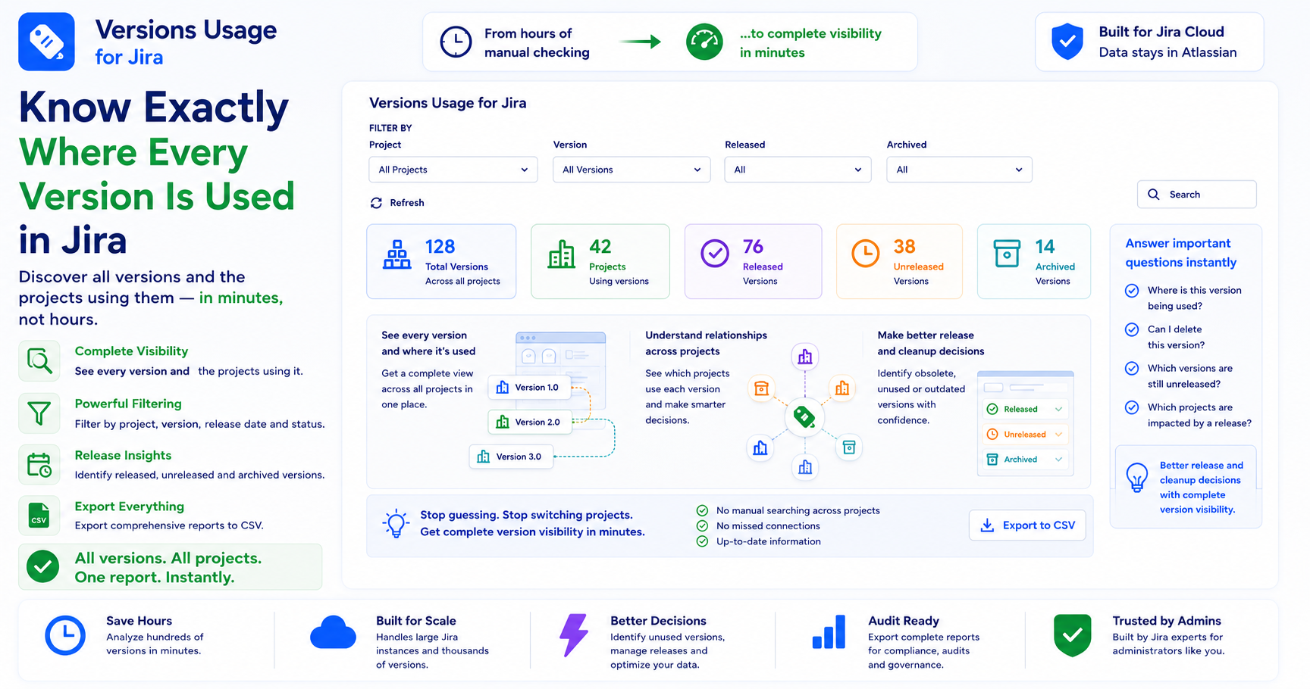Open the All Projects dropdown
1310x689 pixels.
(453, 170)
